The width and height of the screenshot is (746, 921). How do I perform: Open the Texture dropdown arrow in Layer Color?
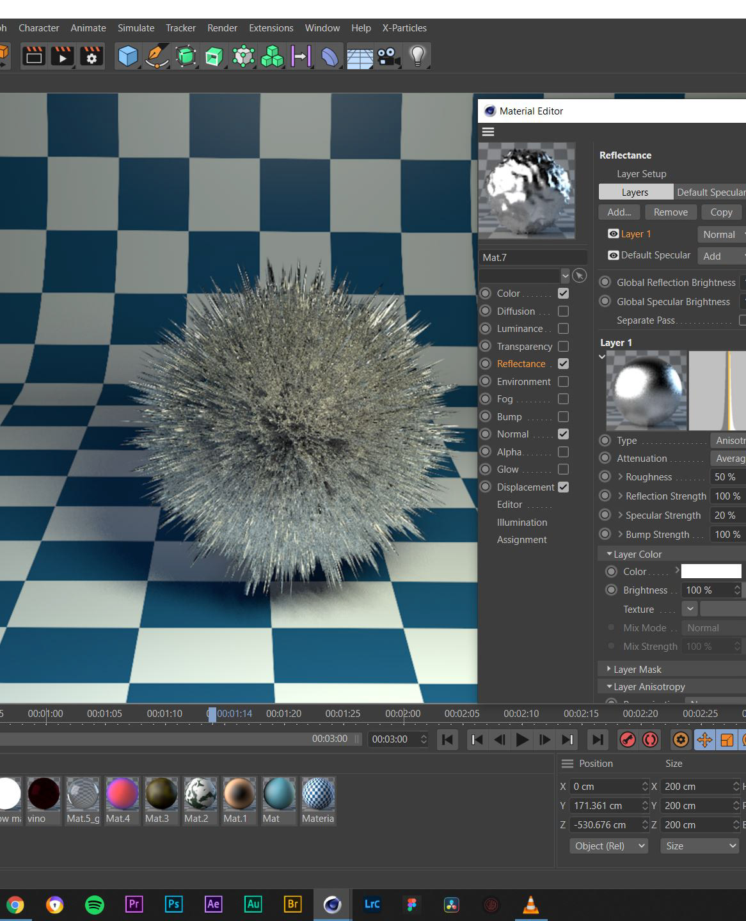point(690,609)
